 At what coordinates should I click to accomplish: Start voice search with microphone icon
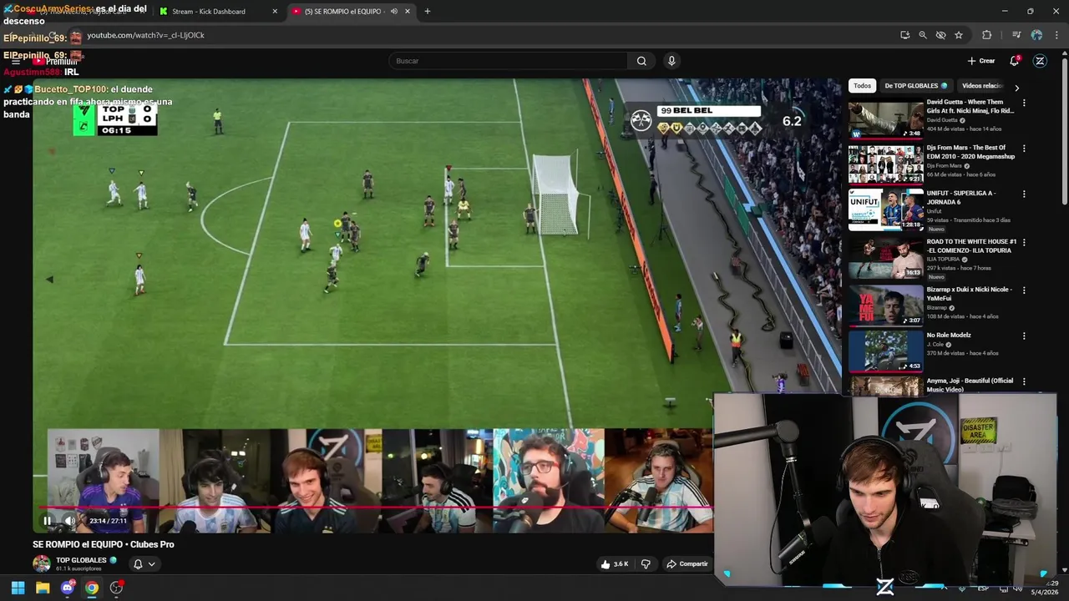click(671, 61)
